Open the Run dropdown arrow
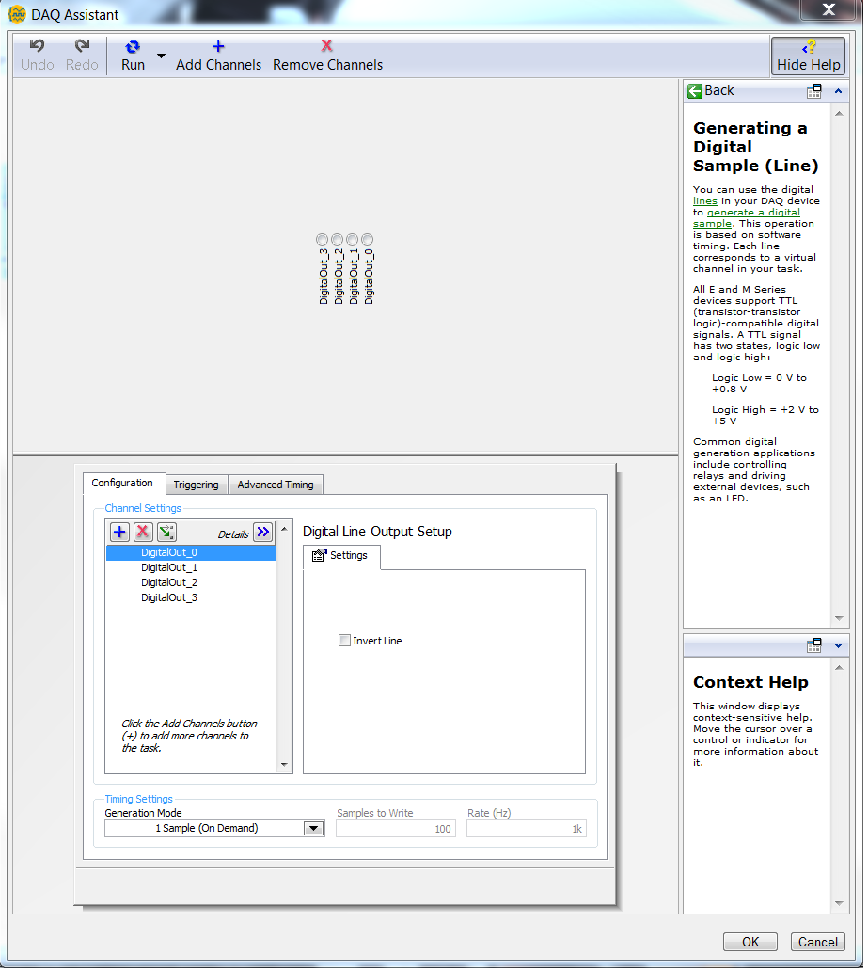The height and width of the screenshot is (970, 868). pos(162,56)
